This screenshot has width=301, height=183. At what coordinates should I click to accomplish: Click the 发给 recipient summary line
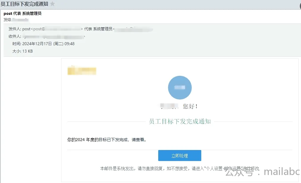pos(16,20)
